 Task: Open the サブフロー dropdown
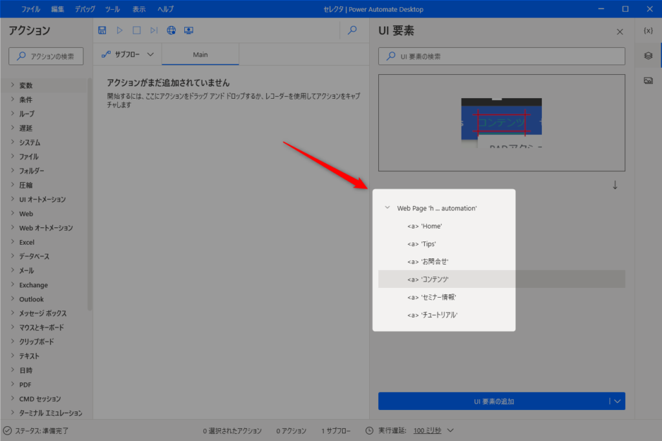127,54
